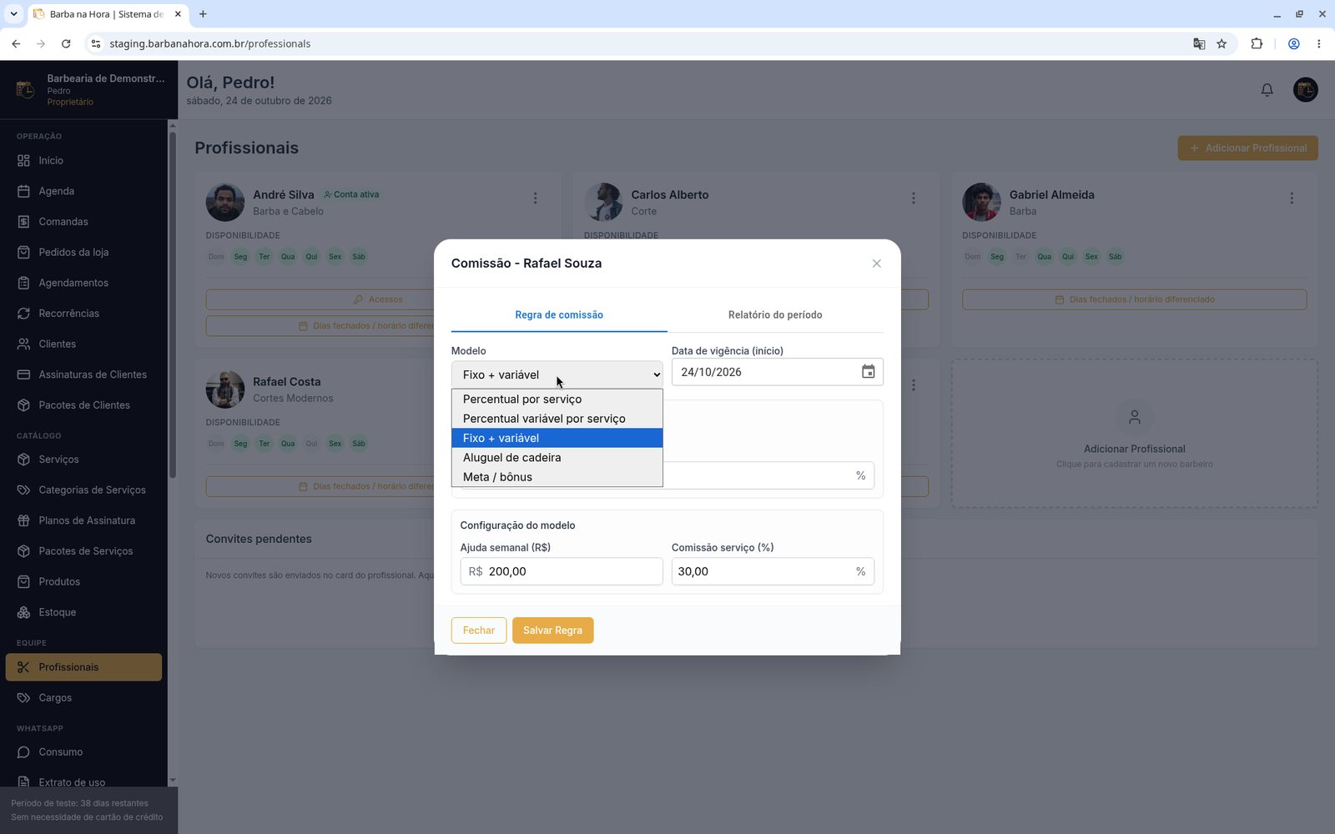Viewport: 1335px width, 834px height.
Task: Open the user avatar menu in the header
Action: (x=1305, y=90)
